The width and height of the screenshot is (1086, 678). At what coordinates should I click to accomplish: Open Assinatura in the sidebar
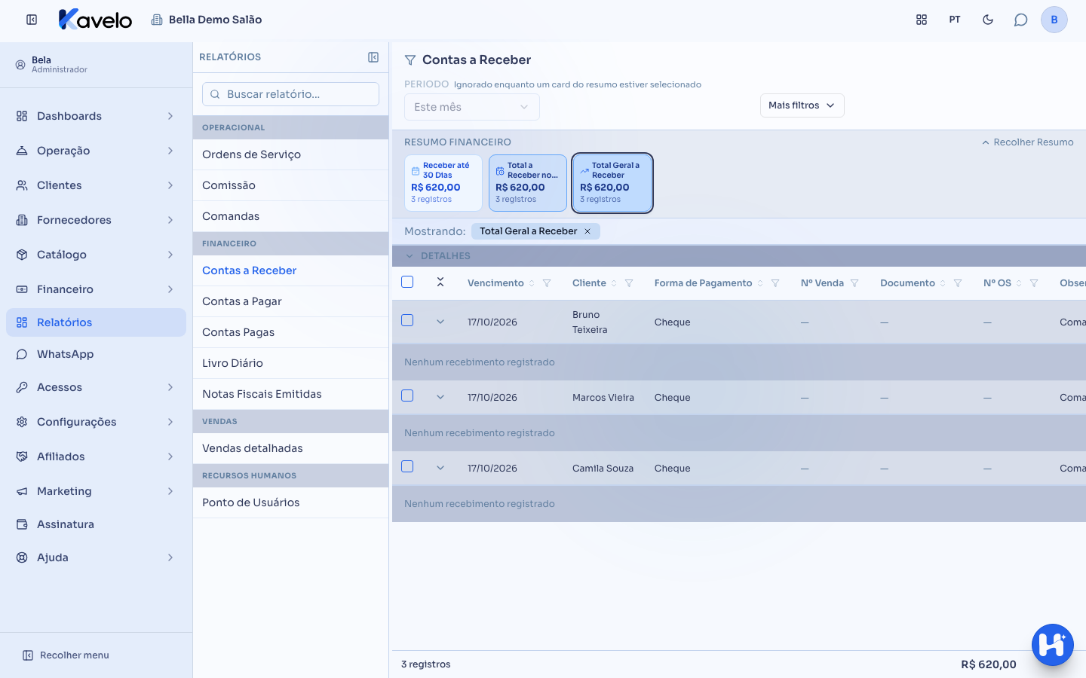click(x=96, y=524)
